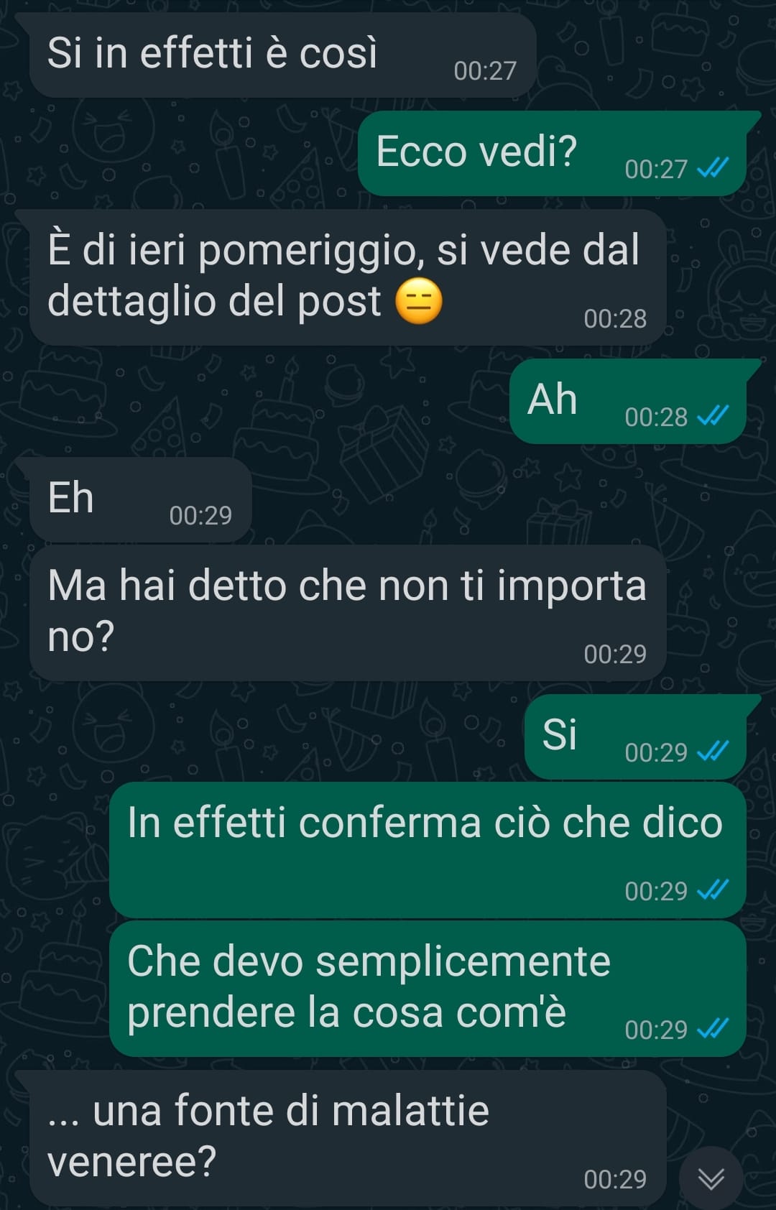The height and width of the screenshot is (1210, 776).
Task: Tap read ticks on 'prendere la cosa com'è' message
Action: (713, 1029)
